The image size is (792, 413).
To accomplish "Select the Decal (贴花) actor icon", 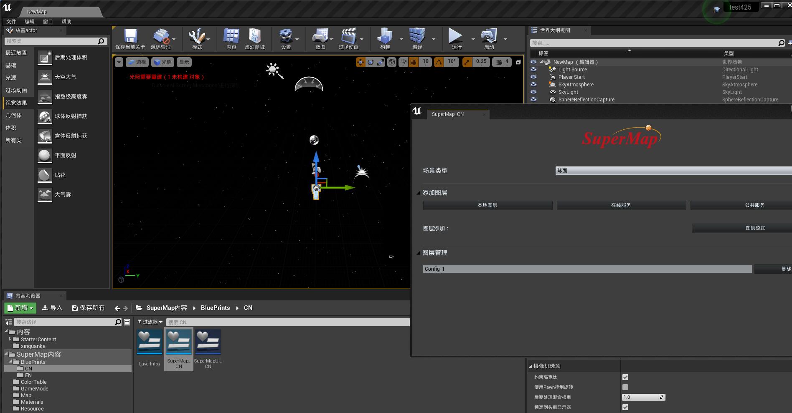I will (45, 175).
